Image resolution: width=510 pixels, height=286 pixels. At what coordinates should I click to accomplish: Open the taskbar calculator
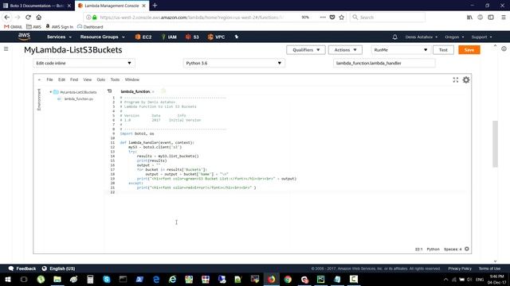click(x=90, y=279)
